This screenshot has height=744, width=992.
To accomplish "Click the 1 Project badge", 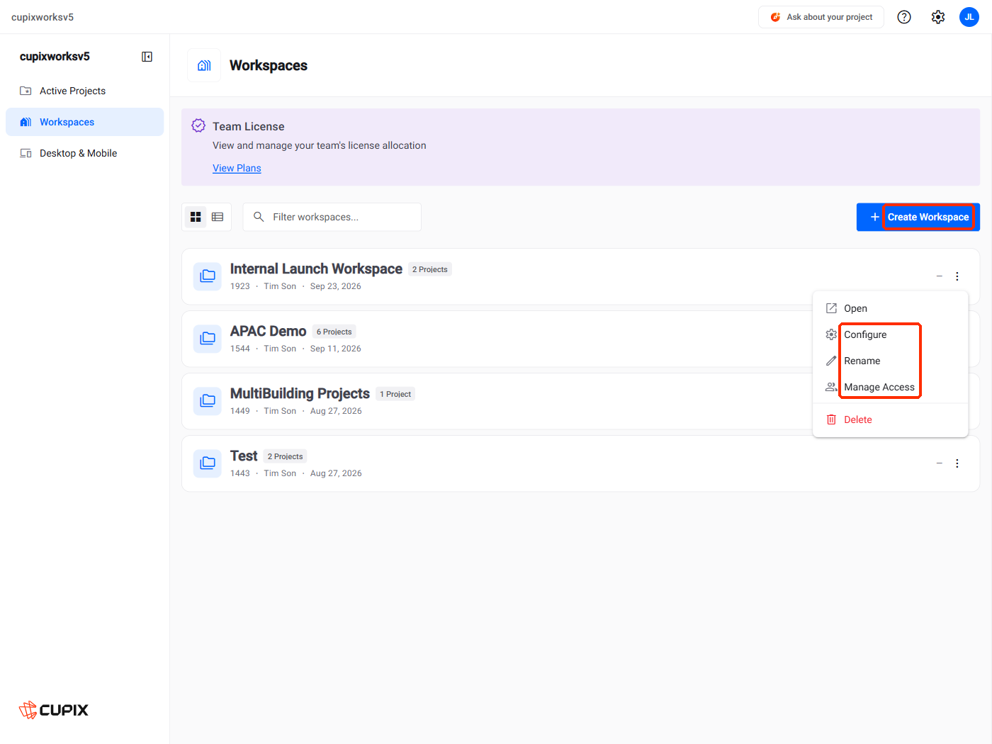I will [395, 394].
